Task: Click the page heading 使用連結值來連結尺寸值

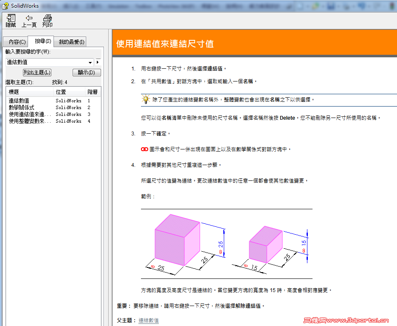Action: coord(165,44)
